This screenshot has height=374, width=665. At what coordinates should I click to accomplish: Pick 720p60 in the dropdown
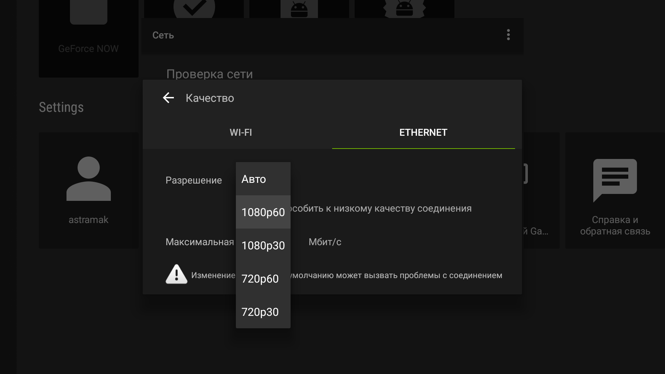coord(263,278)
